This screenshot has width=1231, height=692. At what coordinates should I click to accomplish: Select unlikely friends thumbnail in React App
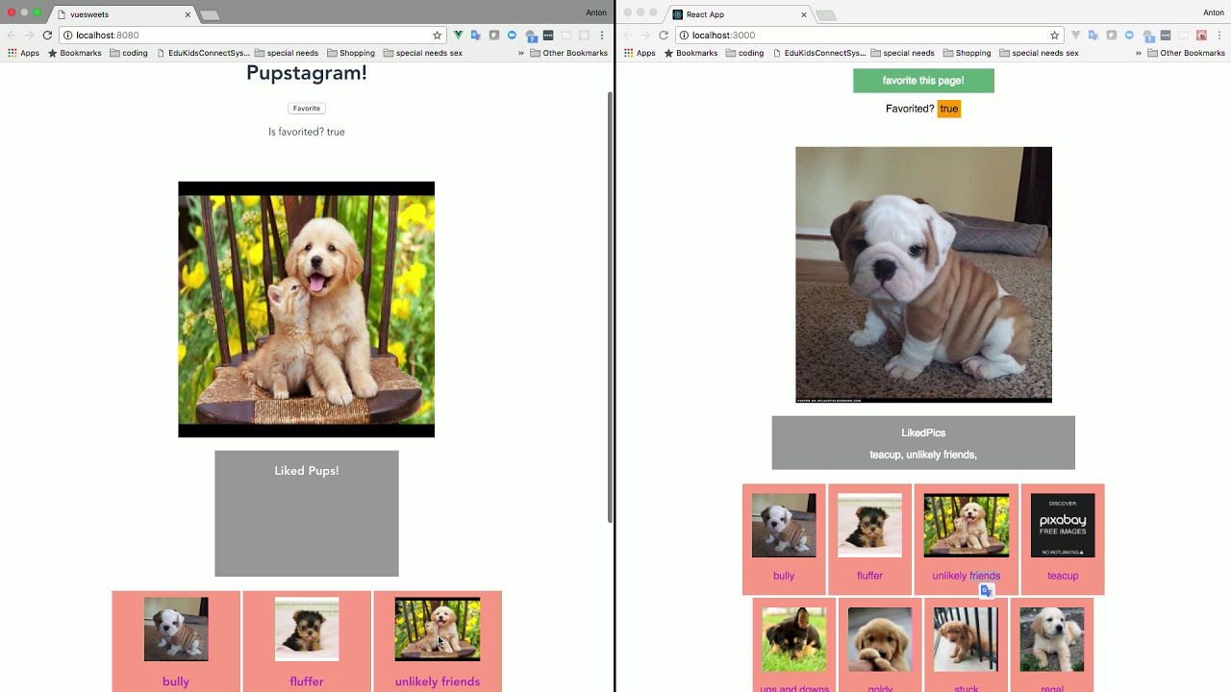click(967, 526)
